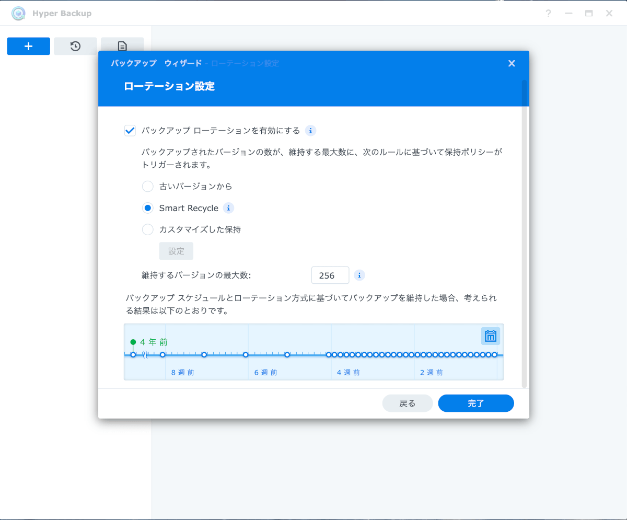
Task: Click the ローテーション設定 heading
Action: 169,86
